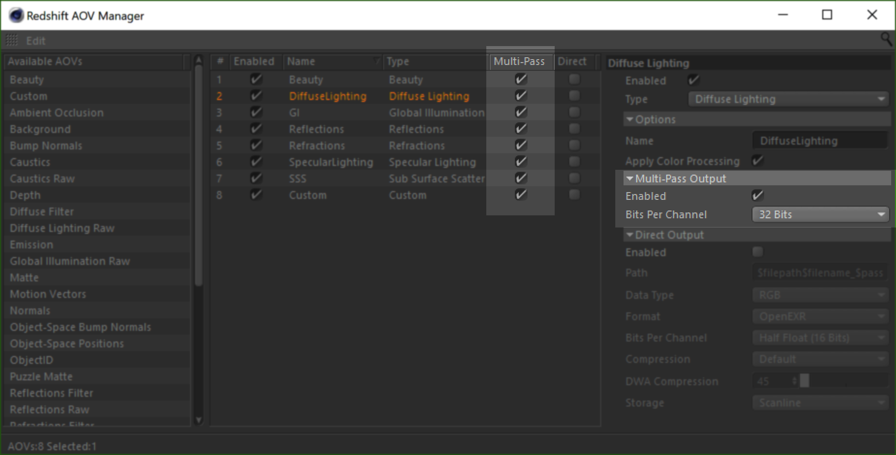The image size is (896, 455).
Task: Collapse the Multi-Pass Output section
Action: (630, 179)
